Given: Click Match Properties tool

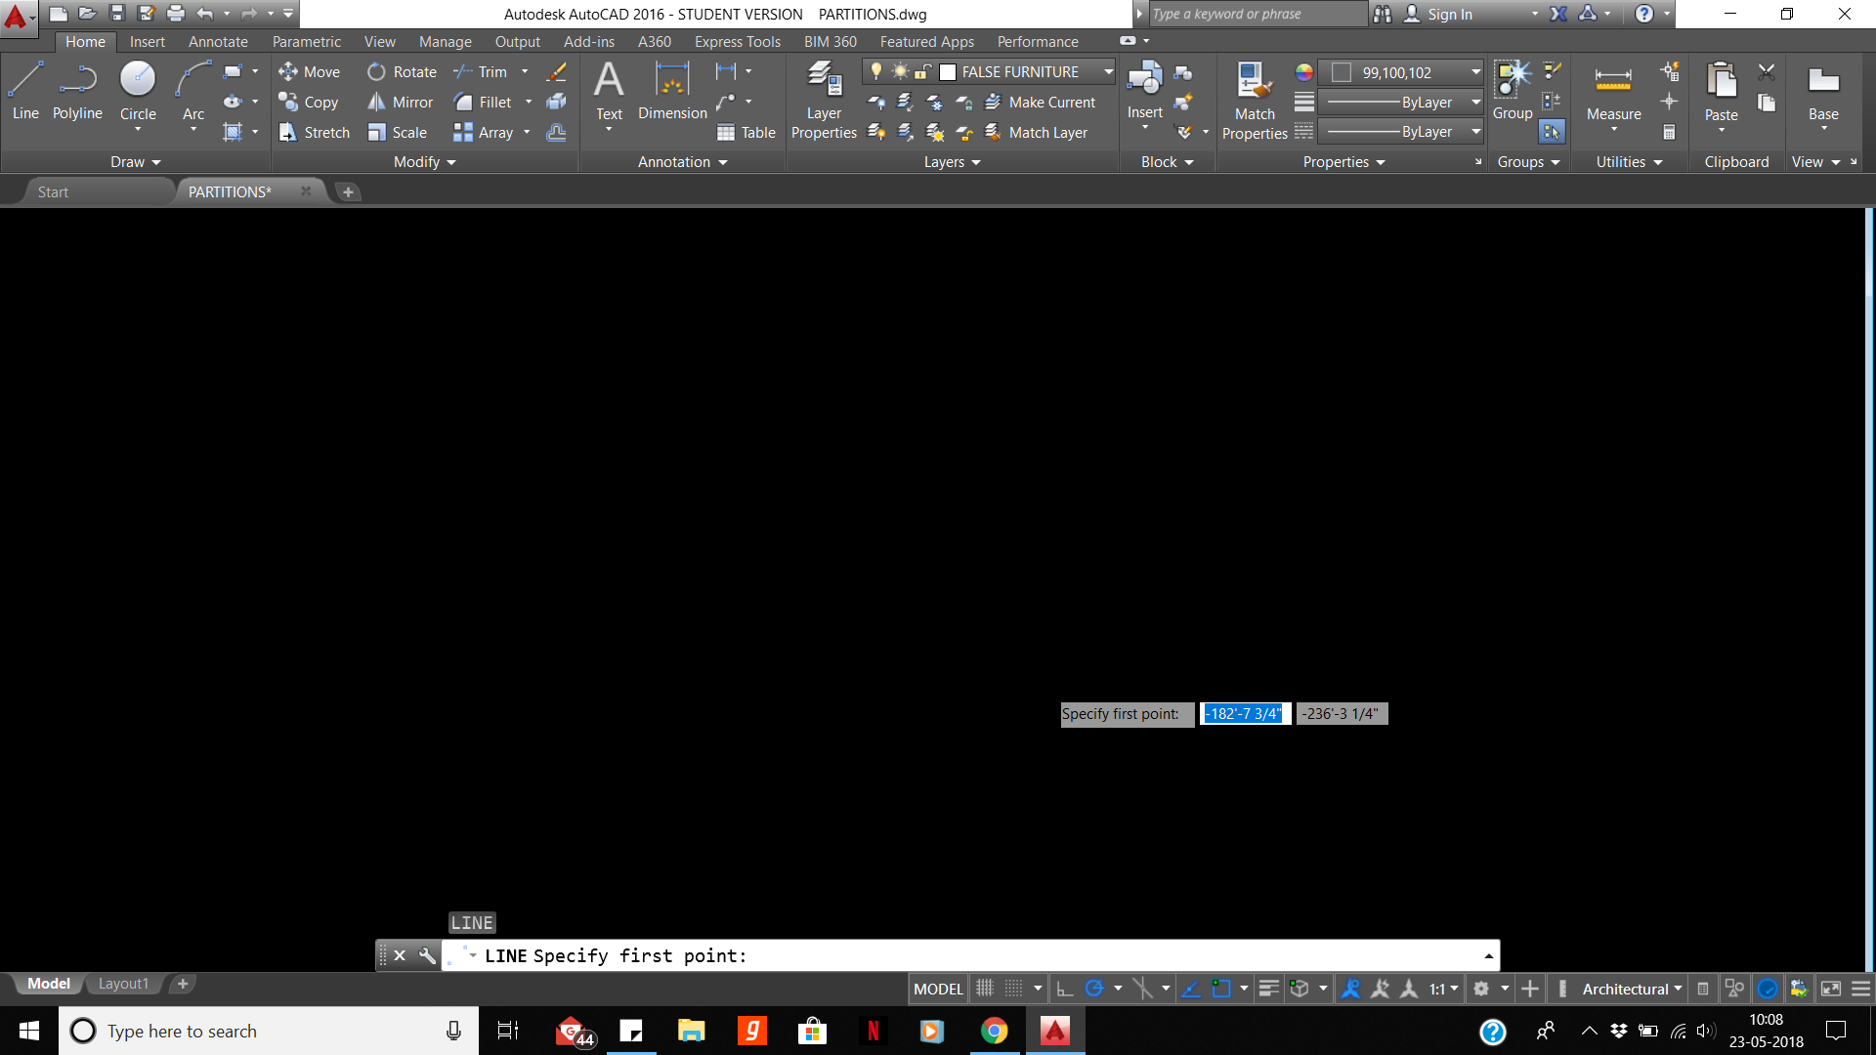Looking at the screenshot, I should pos(1254,98).
